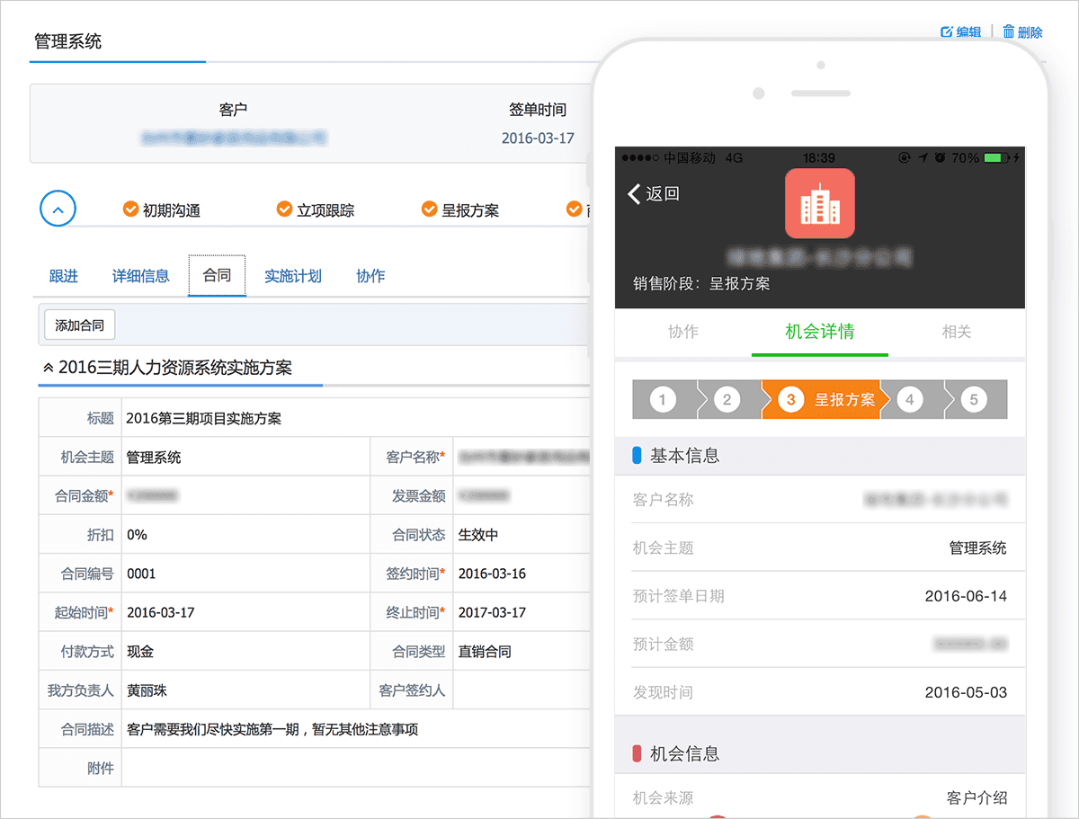The image size is (1079, 819).
Task: Tap stage step 3 呈报方案 on phone
Action: (826, 399)
